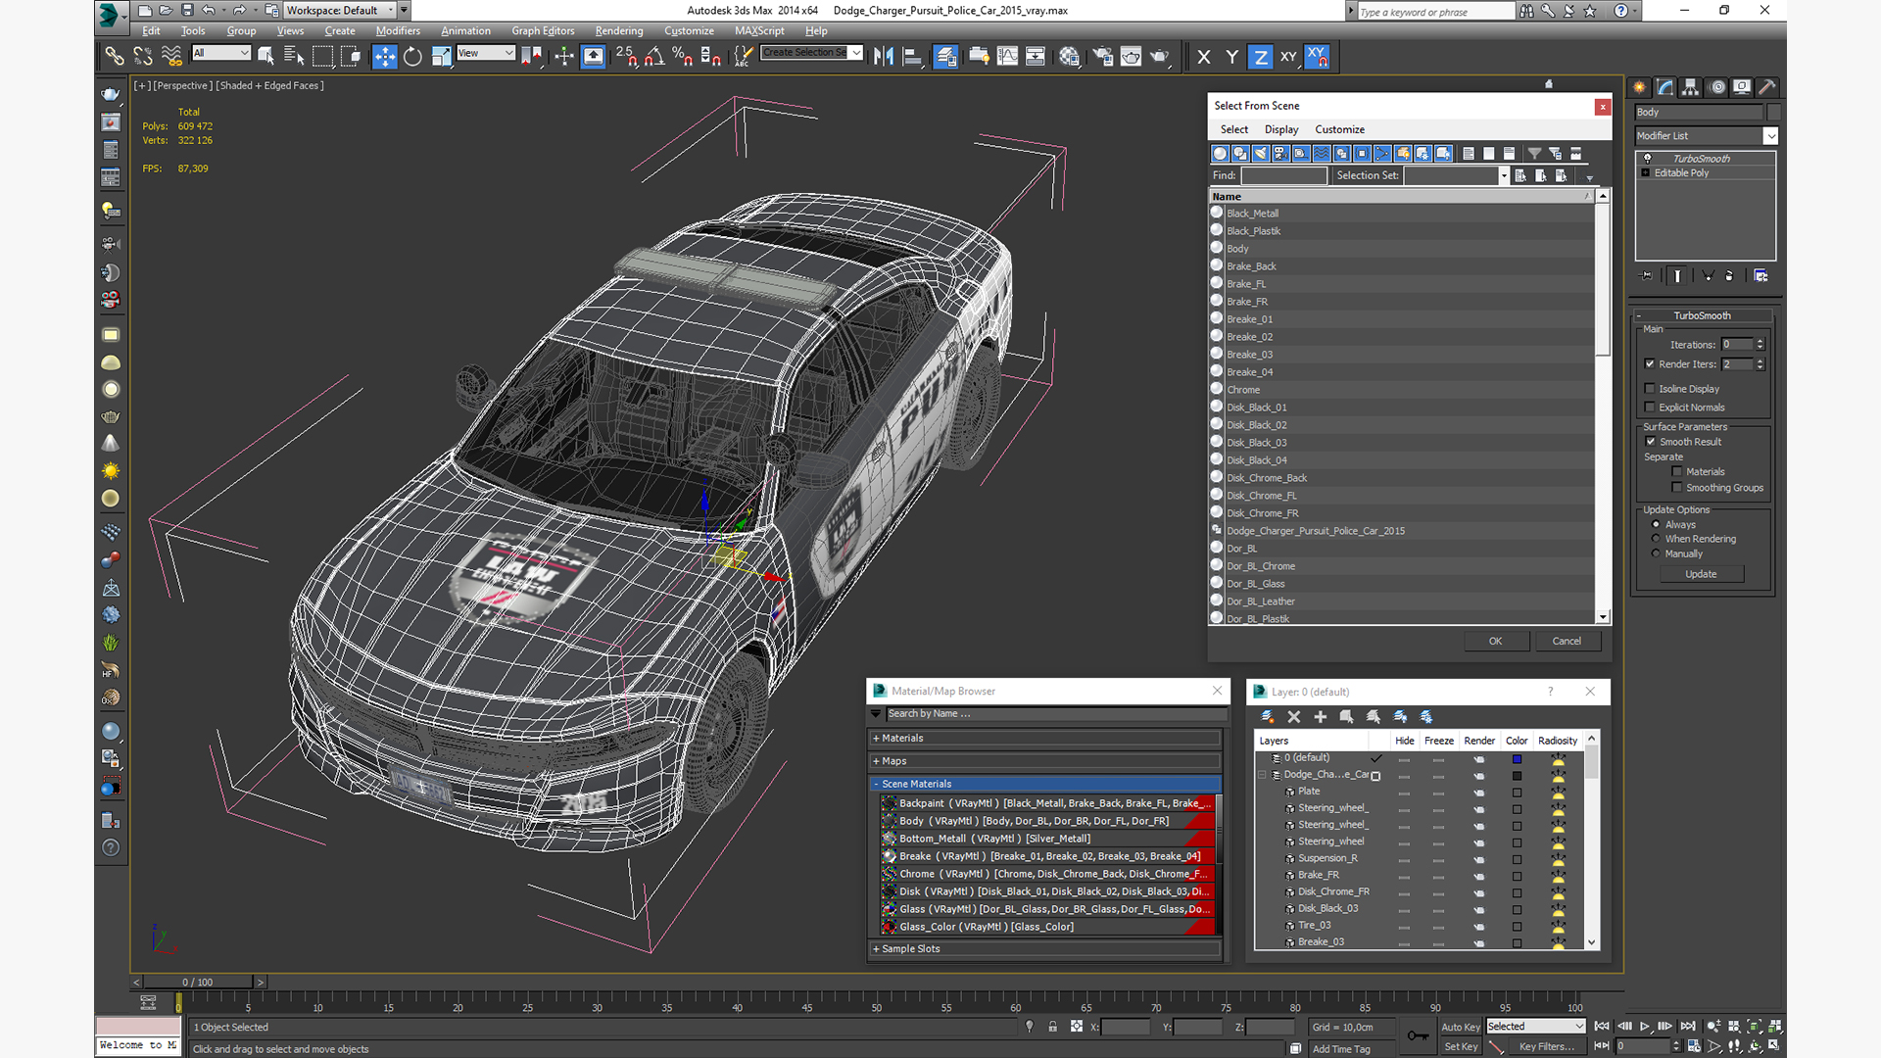Activate the Select and Rotate tool
This screenshot has width=1881, height=1058.
coord(413,57)
